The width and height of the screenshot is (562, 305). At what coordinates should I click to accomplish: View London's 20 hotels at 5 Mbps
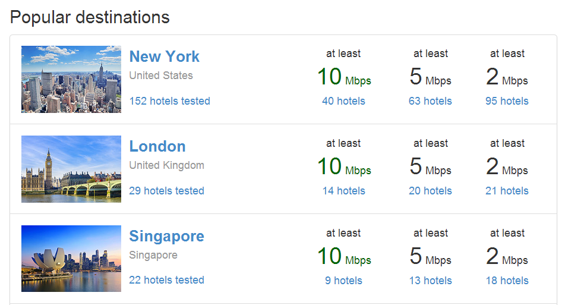pos(430,191)
